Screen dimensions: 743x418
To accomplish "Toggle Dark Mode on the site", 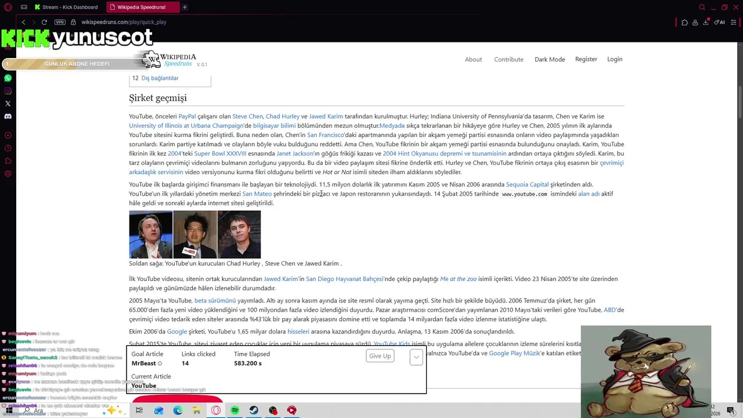I will click(x=550, y=59).
